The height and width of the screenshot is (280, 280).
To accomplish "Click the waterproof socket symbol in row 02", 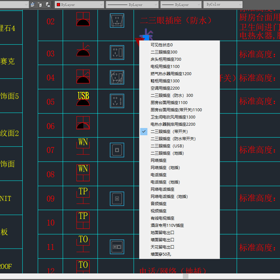I will (83, 19).
